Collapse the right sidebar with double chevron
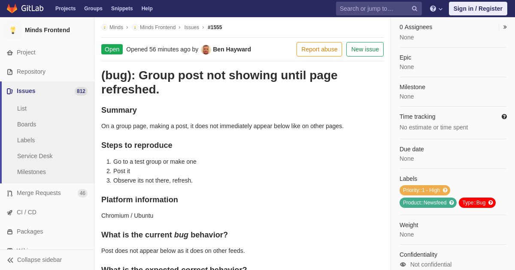This screenshot has height=270, width=515. point(505,27)
